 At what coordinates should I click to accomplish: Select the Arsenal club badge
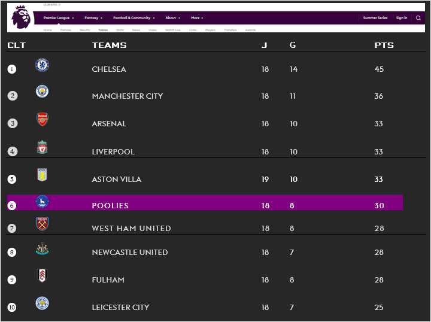click(x=43, y=120)
